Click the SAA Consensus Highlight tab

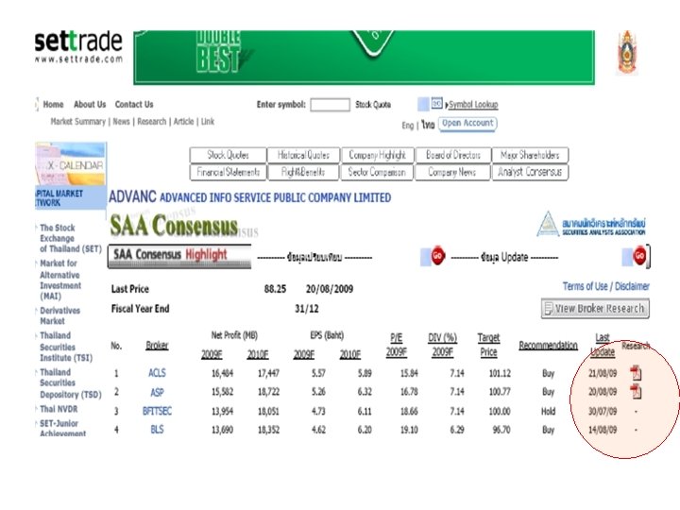point(179,256)
